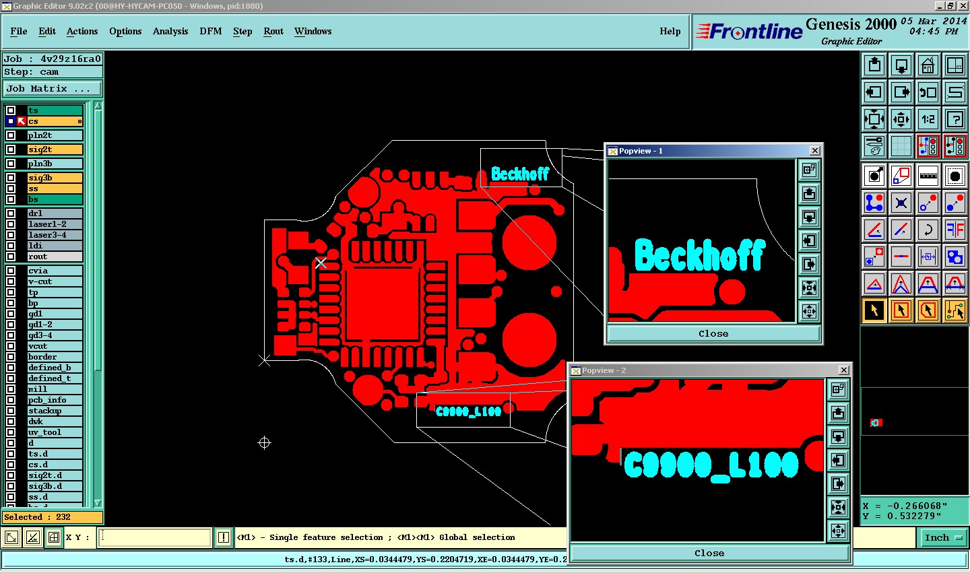Open the Analysis menu
The width and height of the screenshot is (970, 573).
(x=170, y=31)
